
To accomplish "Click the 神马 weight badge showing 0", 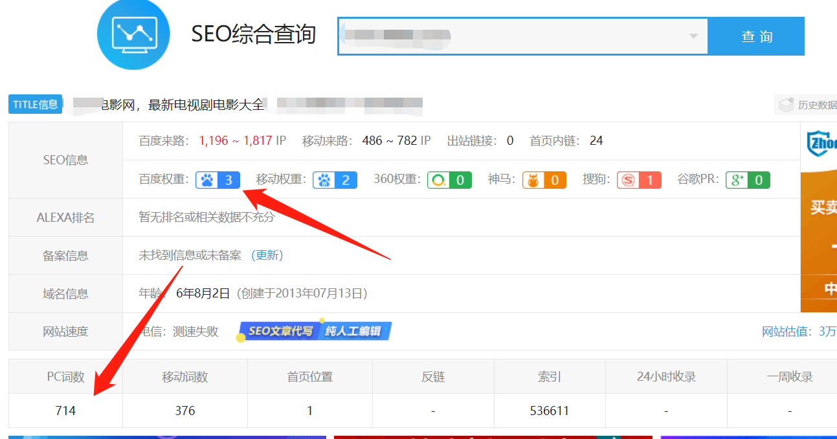I will point(544,179).
